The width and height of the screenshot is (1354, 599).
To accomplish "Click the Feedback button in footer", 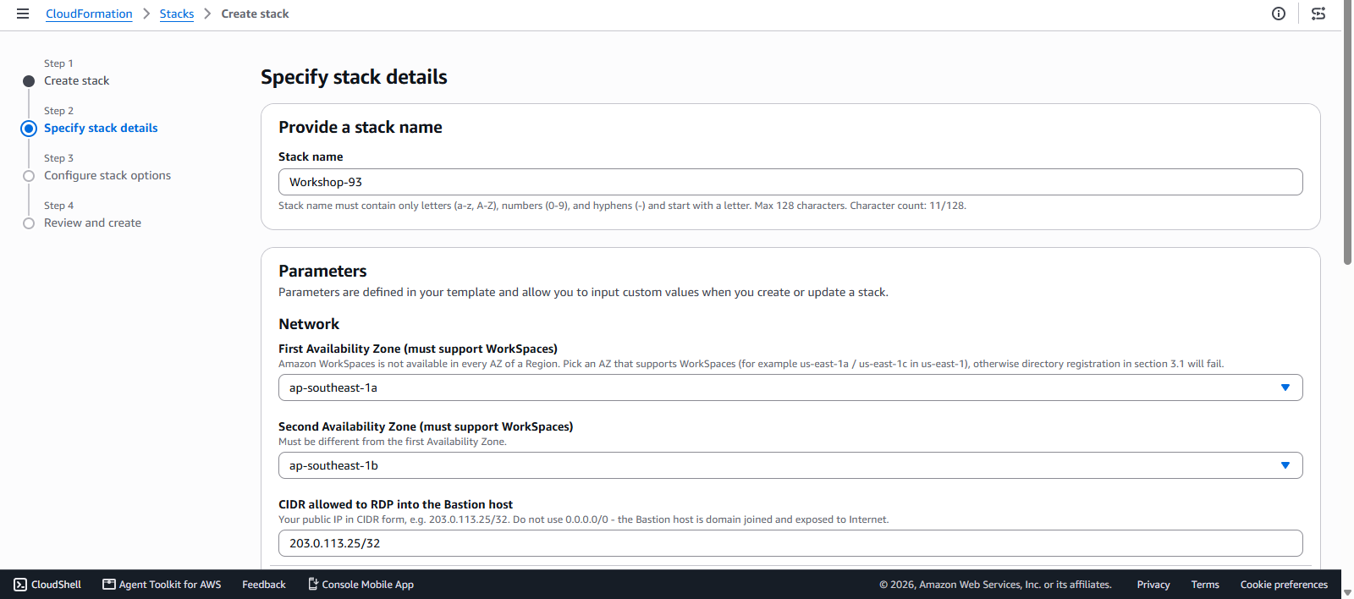I will (264, 585).
